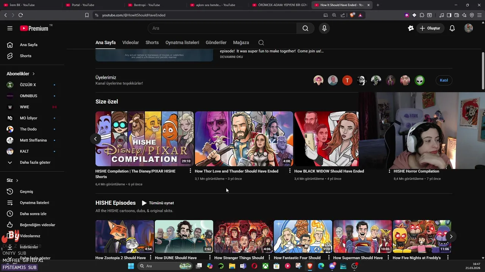The height and width of the screenshot is (272, 485).
Task: Click next arrow in HISHE Episodes row
Action: click(451, 236)
